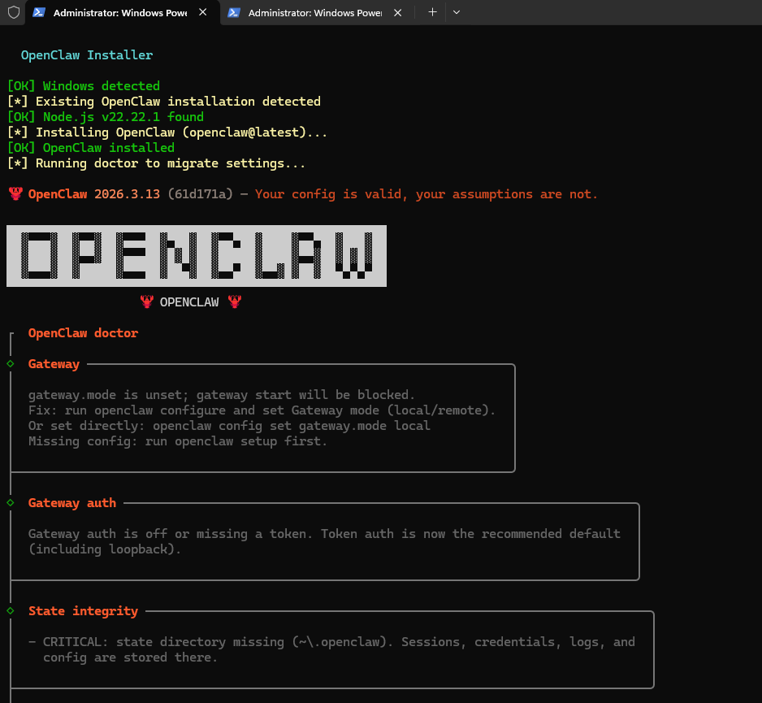Click the OpenClaw Installer title text
Viewport: 762px width, 703px height.
coord(87,55)
